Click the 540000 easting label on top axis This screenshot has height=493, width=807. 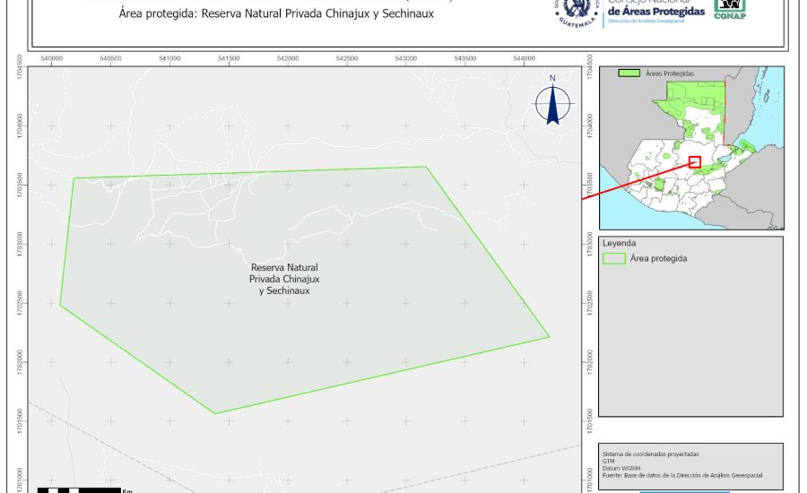click(52, 58)
